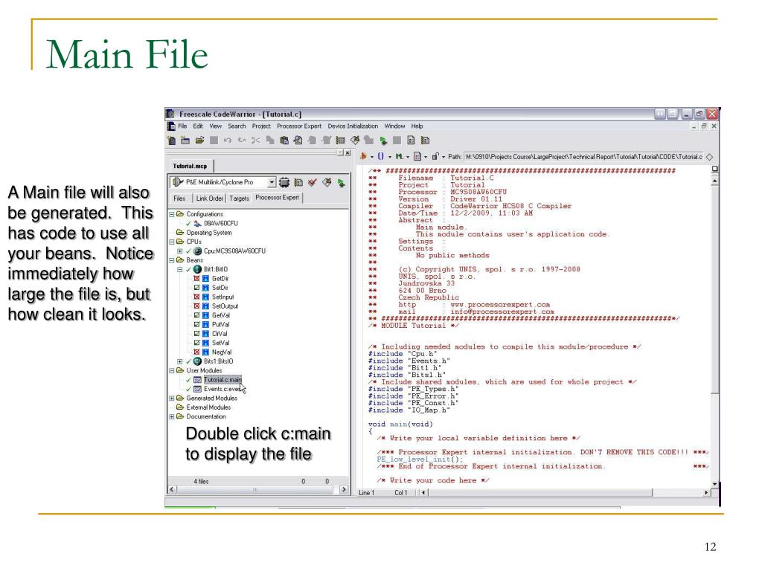Select the Operating System folder
The image size is (762, 571).
click(x=209, y=233)
